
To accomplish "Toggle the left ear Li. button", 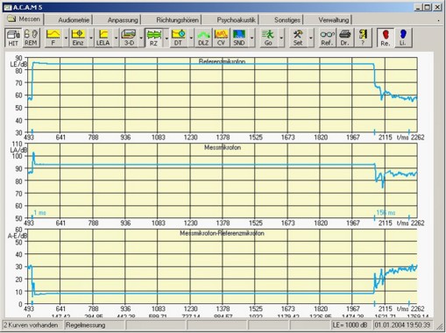I will tap(403, 38).
